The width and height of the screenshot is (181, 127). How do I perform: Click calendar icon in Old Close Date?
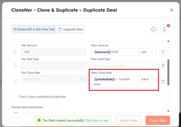coord(82,79)
